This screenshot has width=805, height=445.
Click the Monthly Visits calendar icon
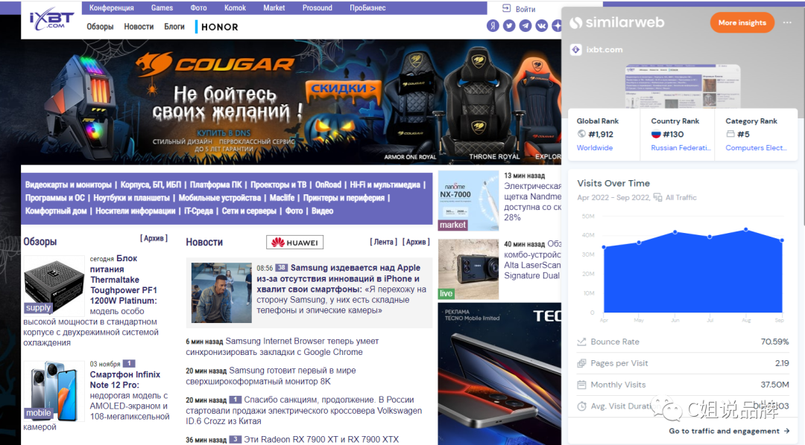point(581,385)
